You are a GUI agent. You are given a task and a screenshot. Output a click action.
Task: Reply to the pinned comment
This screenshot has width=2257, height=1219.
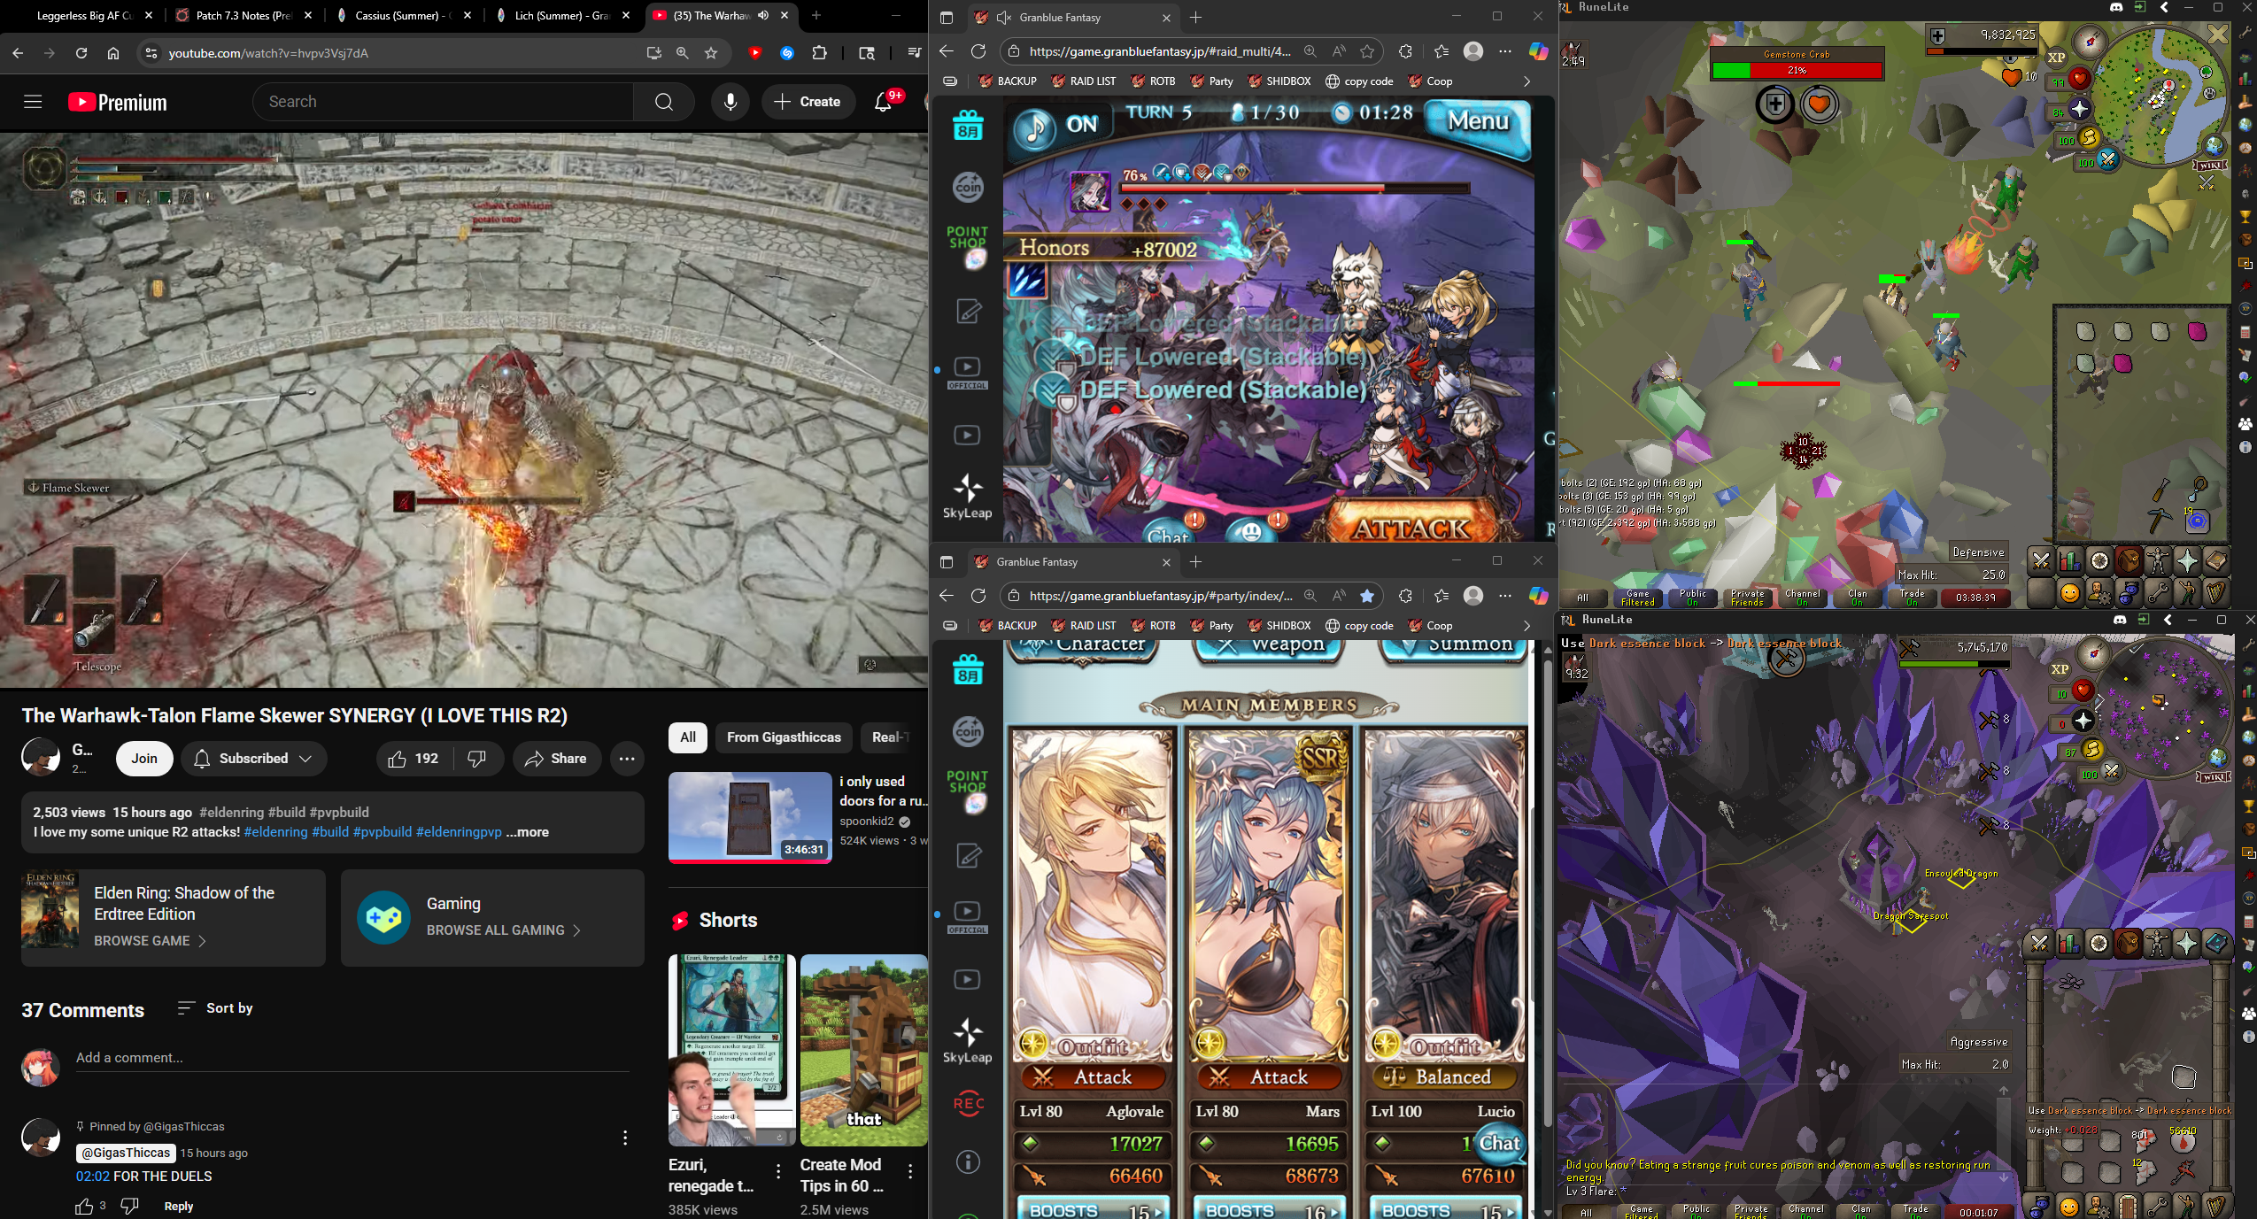(179, 1206)
